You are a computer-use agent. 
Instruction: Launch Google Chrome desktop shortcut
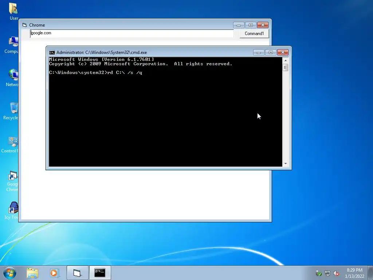[12, 181]
